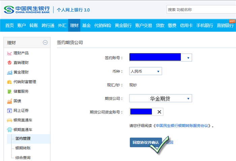Select 理财产品 in the sidebar
Viewport: 236px width, 161px height.
[21, 53]
